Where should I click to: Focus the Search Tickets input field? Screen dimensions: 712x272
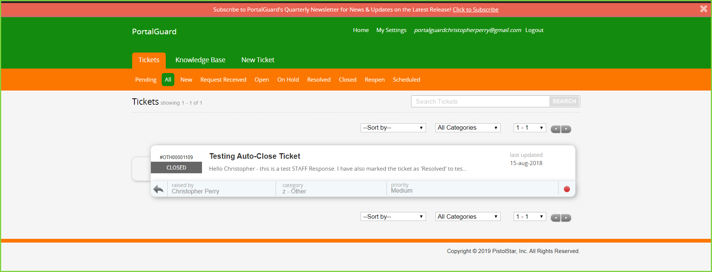coord(480,101)
